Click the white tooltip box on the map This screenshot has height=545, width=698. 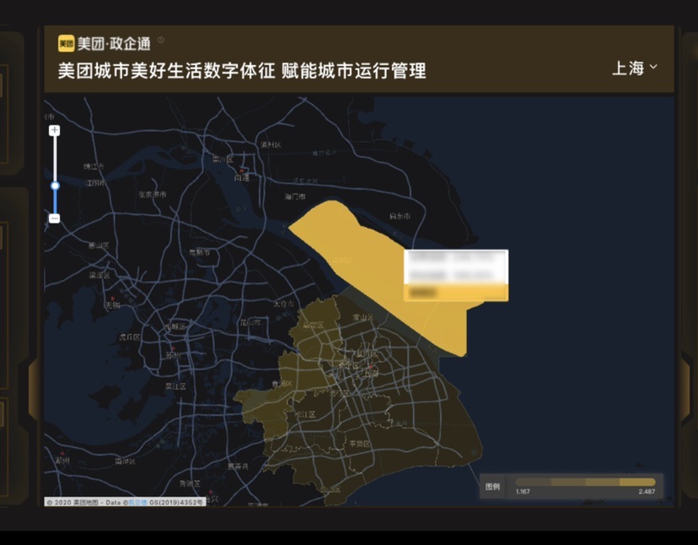(x=456, y=275)
